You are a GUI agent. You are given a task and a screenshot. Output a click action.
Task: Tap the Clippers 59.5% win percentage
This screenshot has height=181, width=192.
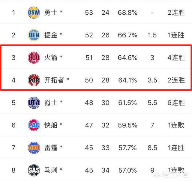coord(127,125)
